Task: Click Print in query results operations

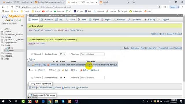Action: (x=32, y=87)
